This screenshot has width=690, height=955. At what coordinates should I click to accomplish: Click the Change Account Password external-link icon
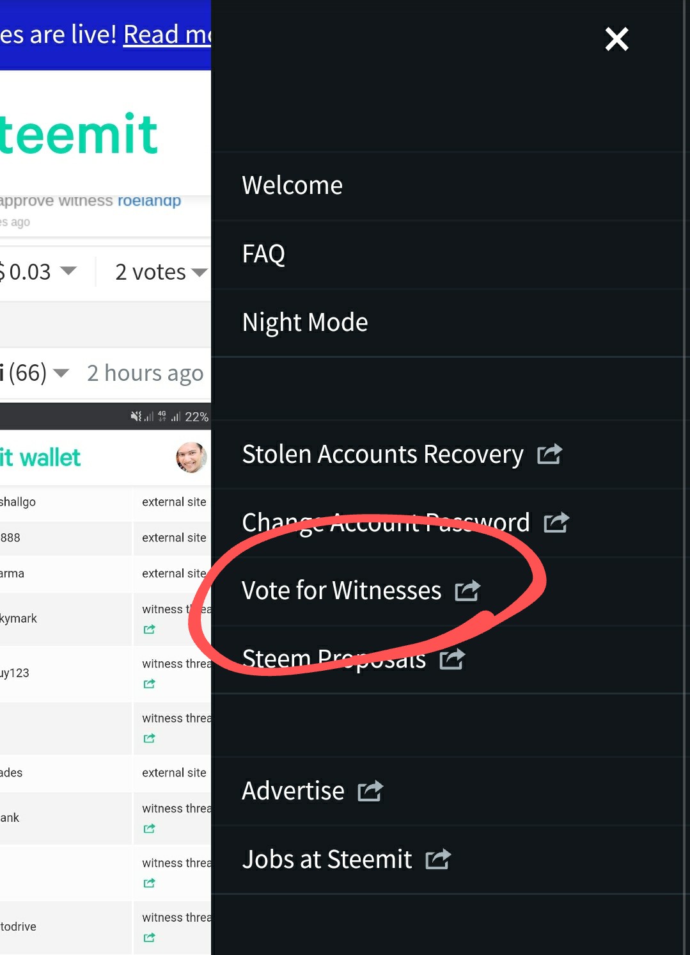(x=556, y=522)
